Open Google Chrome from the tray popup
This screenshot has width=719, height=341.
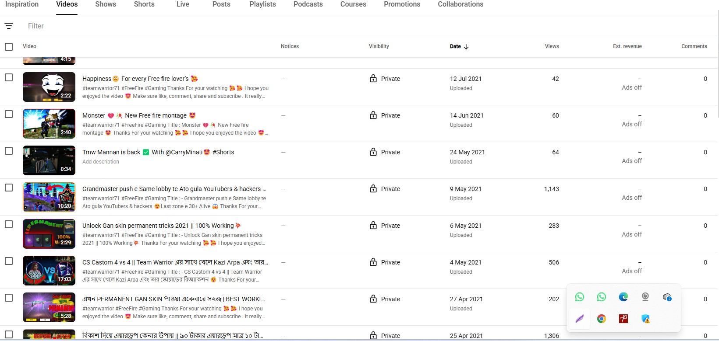(x=602, y=319)
